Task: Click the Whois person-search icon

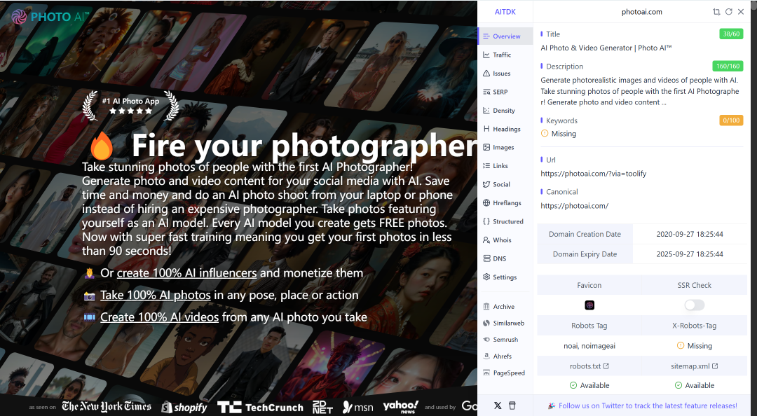Action: (x=486, y=240)
